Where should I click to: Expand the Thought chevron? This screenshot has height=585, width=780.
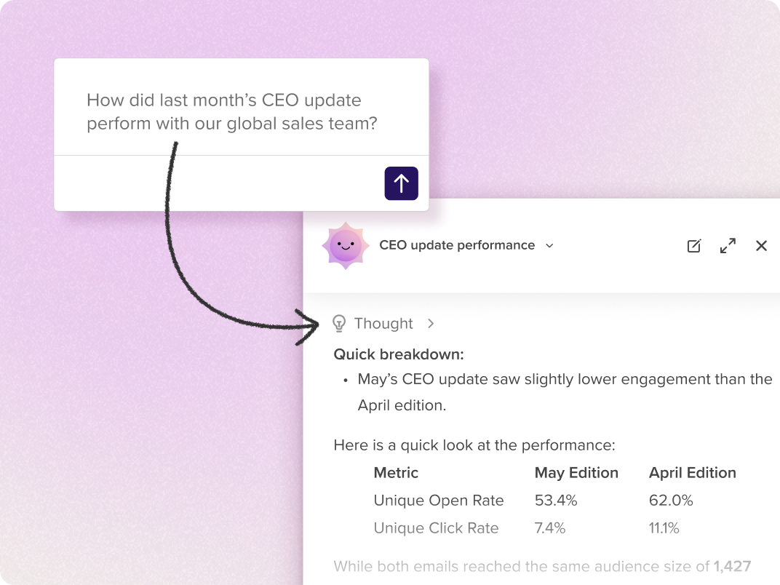click(431, 323)
